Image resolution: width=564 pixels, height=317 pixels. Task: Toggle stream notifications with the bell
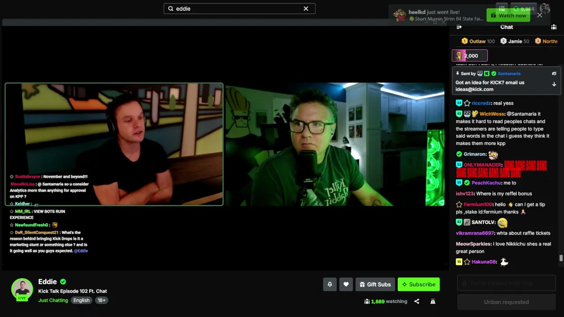(x=330, y=284)
